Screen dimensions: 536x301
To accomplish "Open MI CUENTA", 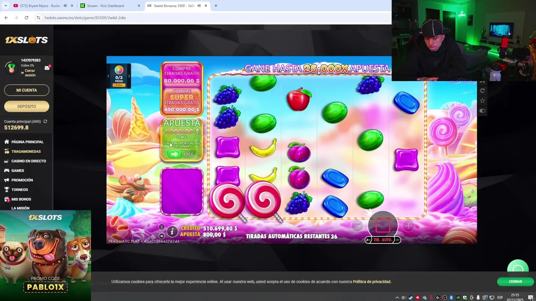I will [27, 90].
